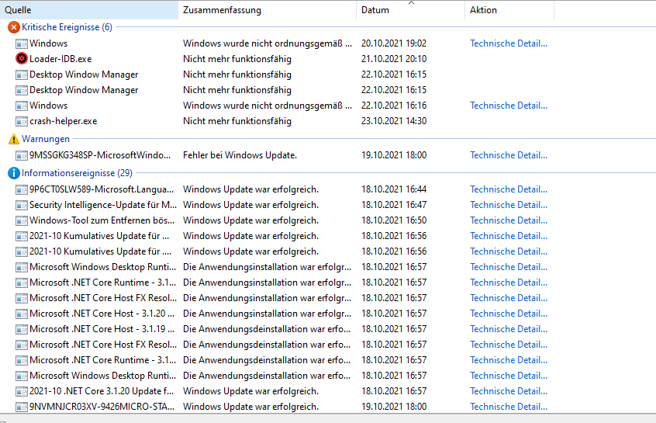Screen dimensions: 656x423
Task: Select the 9MSSGKG348SP-MicrosoftWindo source name
Action: 100,155
